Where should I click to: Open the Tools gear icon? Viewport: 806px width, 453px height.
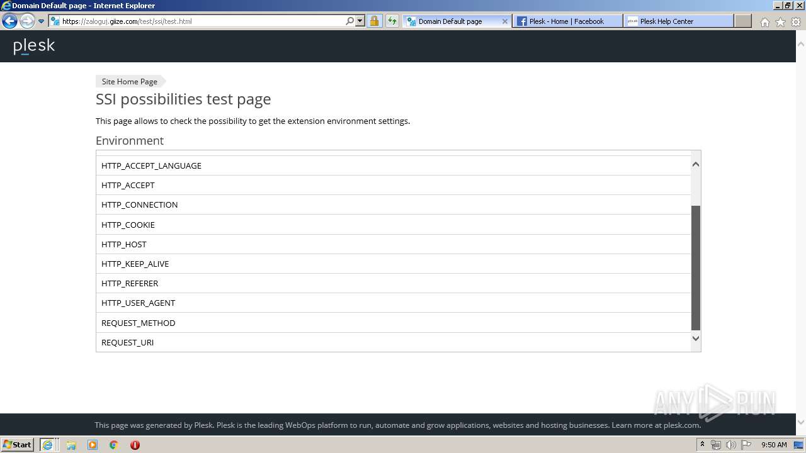pyautogui.click(x=796, y=22)
